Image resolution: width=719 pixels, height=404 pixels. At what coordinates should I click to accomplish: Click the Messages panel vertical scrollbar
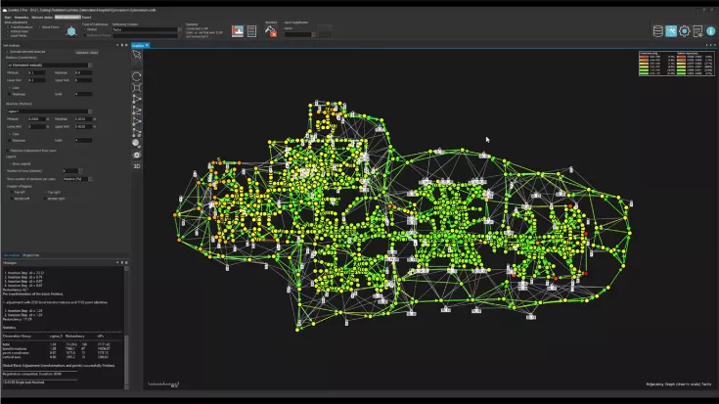tap(126, 328)
